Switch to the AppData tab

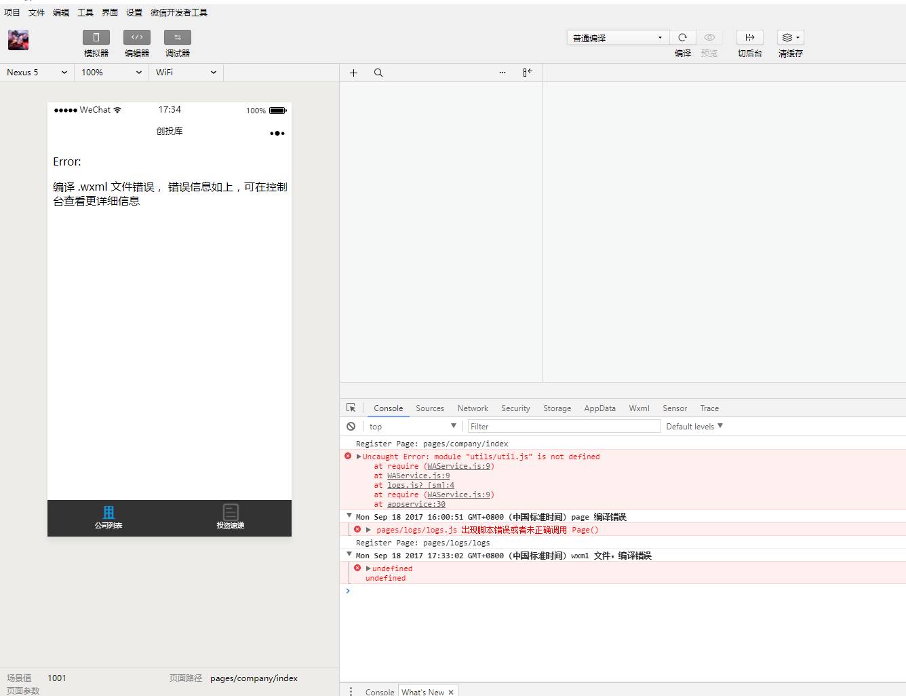coord(600,408)
